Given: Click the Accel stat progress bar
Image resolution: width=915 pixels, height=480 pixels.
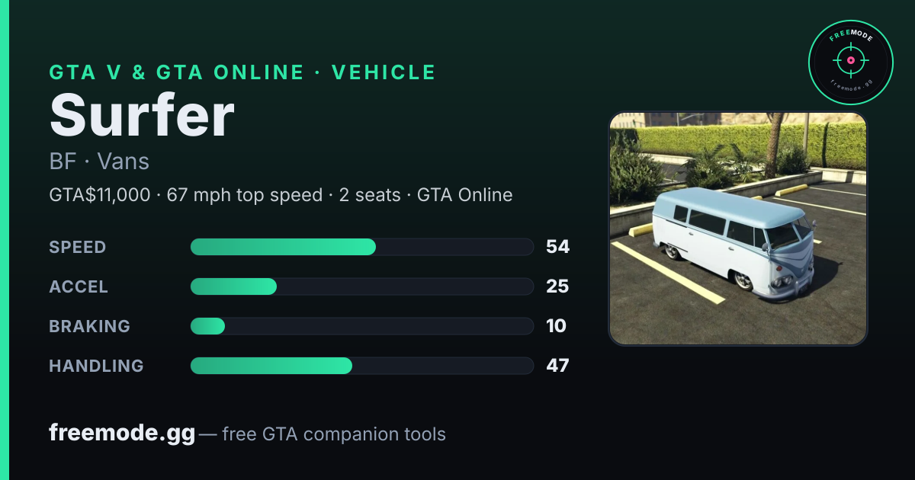Looking at the screenshot, I should [x=361, y=286].
